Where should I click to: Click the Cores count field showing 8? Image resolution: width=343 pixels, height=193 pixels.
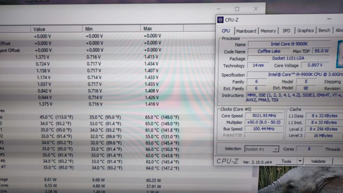[309, 149]
